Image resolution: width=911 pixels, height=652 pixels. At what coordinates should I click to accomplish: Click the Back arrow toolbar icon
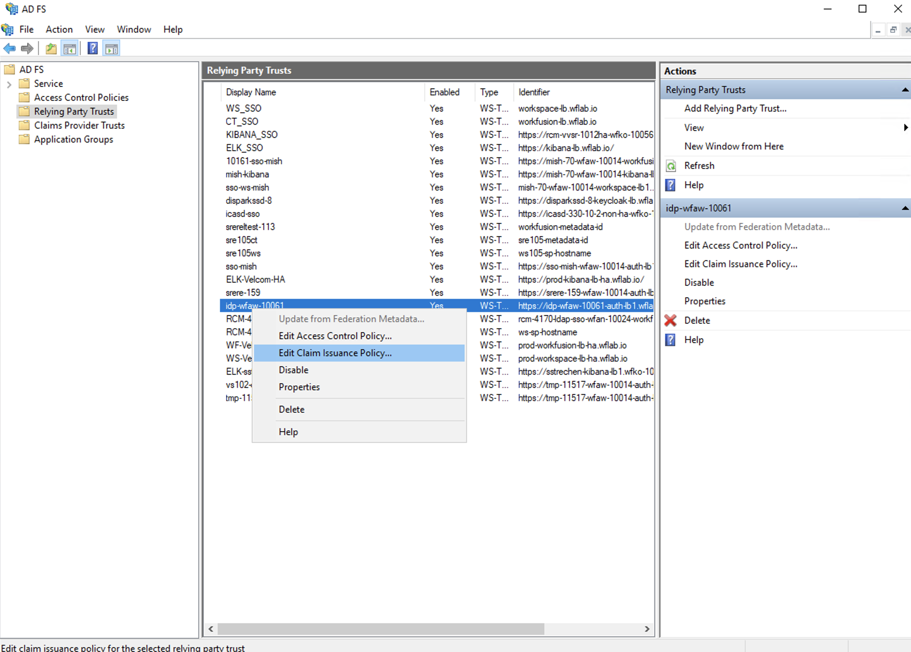tap(10, 48)
